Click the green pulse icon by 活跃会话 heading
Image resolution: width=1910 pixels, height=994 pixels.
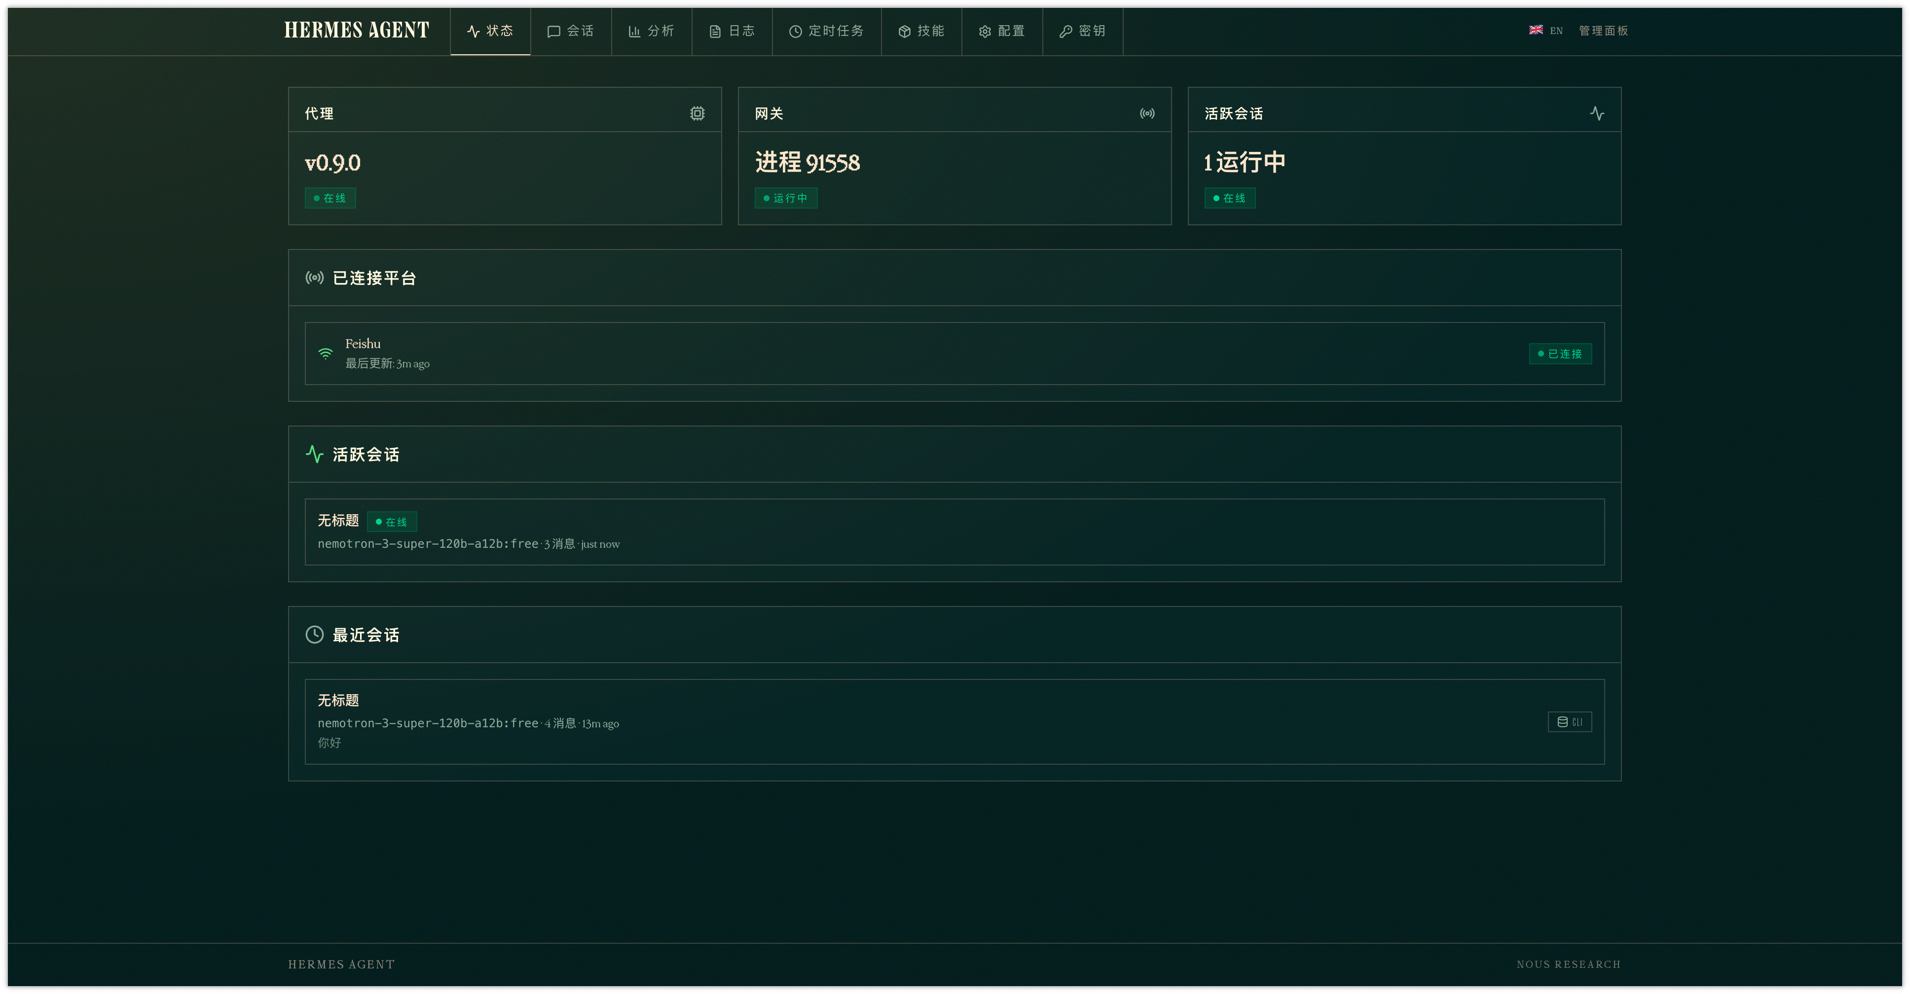(314, 455)
